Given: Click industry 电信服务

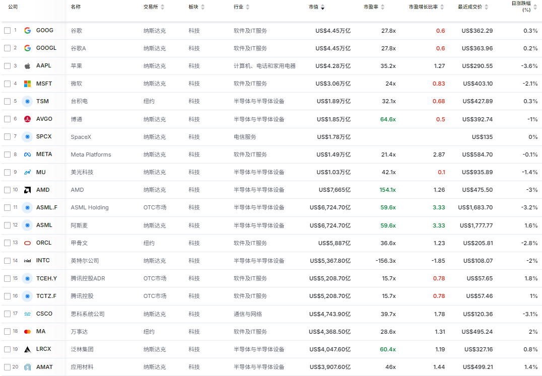Looking at the screenshot, I should tap(245, 137).
